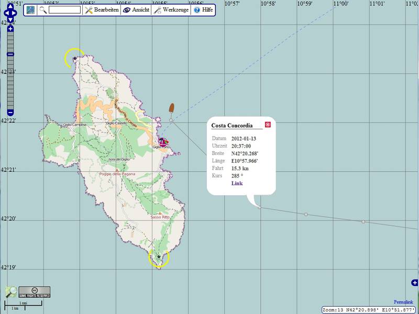This screenshot has width=419, height=314.
Task: Click the date value 2012-01-13
Action: [x=244, y=139]
